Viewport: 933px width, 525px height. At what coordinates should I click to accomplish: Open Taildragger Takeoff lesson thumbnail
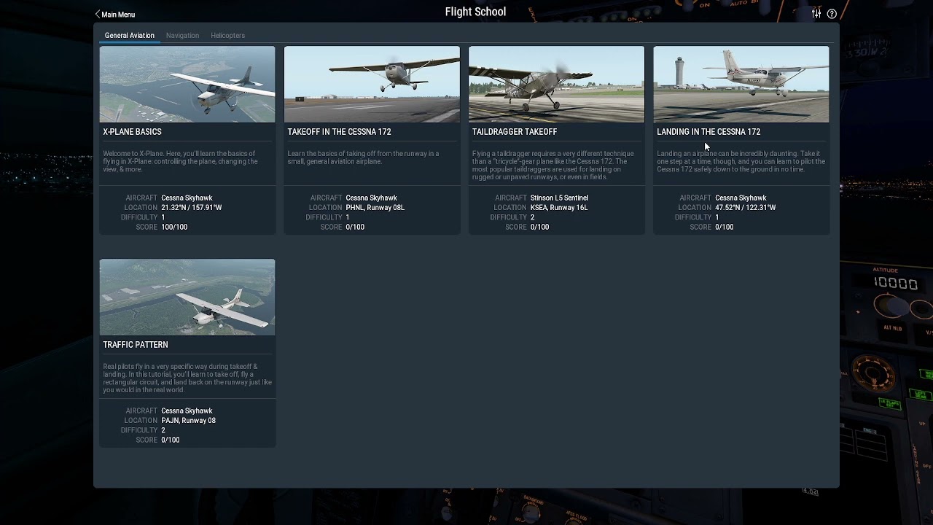556,85
